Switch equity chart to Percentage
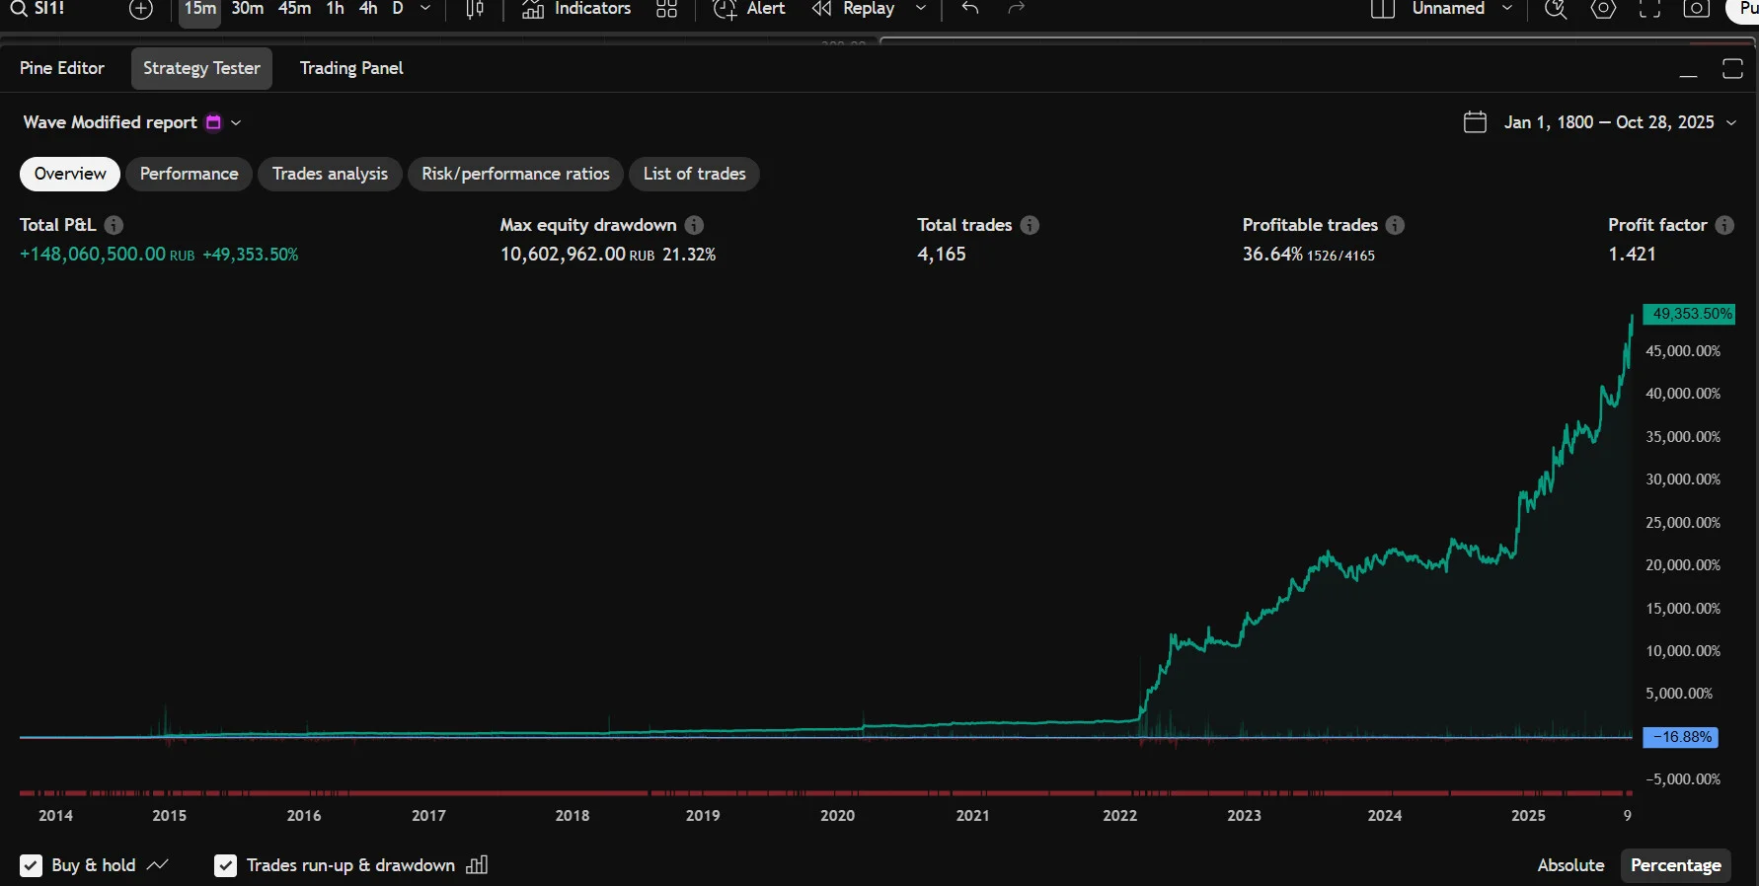This screenshot has height=886, width=1759. pyautogui.click(x=1675, y=865)
